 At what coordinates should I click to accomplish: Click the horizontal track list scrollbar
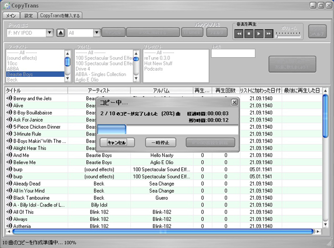click(163, 231)
